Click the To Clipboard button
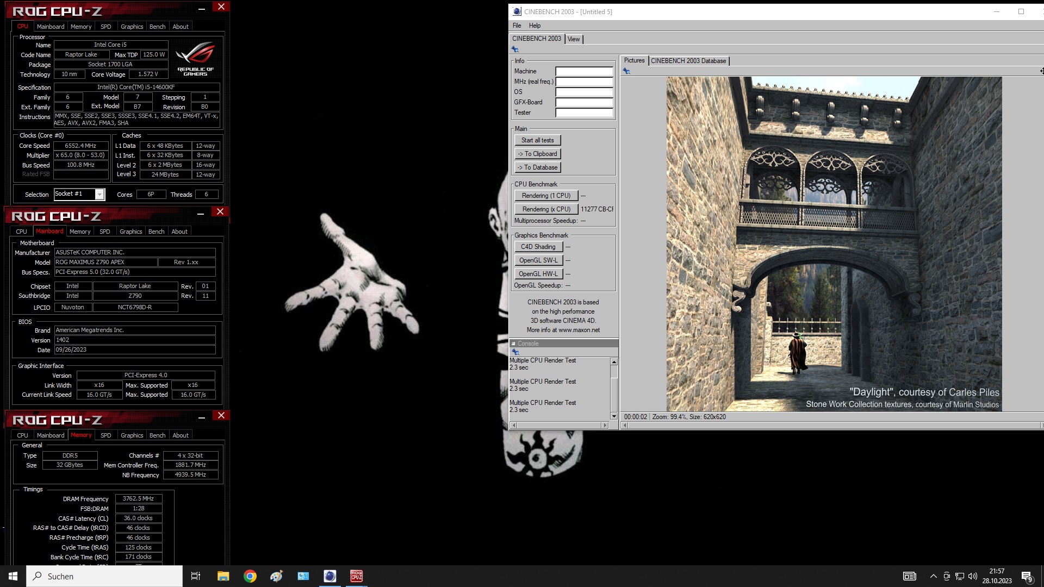This screenshot has width=1044, height=587. pyautogui.click(x=537, y=154)
